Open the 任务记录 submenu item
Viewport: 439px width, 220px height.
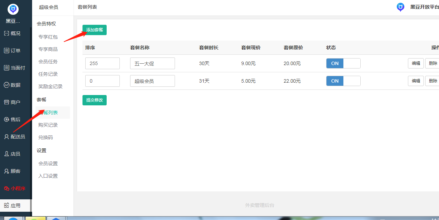pos(48,74)
